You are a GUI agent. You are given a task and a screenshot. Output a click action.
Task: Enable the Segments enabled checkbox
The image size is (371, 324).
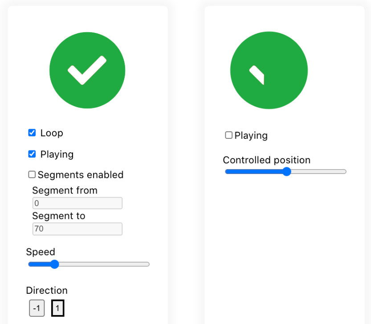coord(32,175)
